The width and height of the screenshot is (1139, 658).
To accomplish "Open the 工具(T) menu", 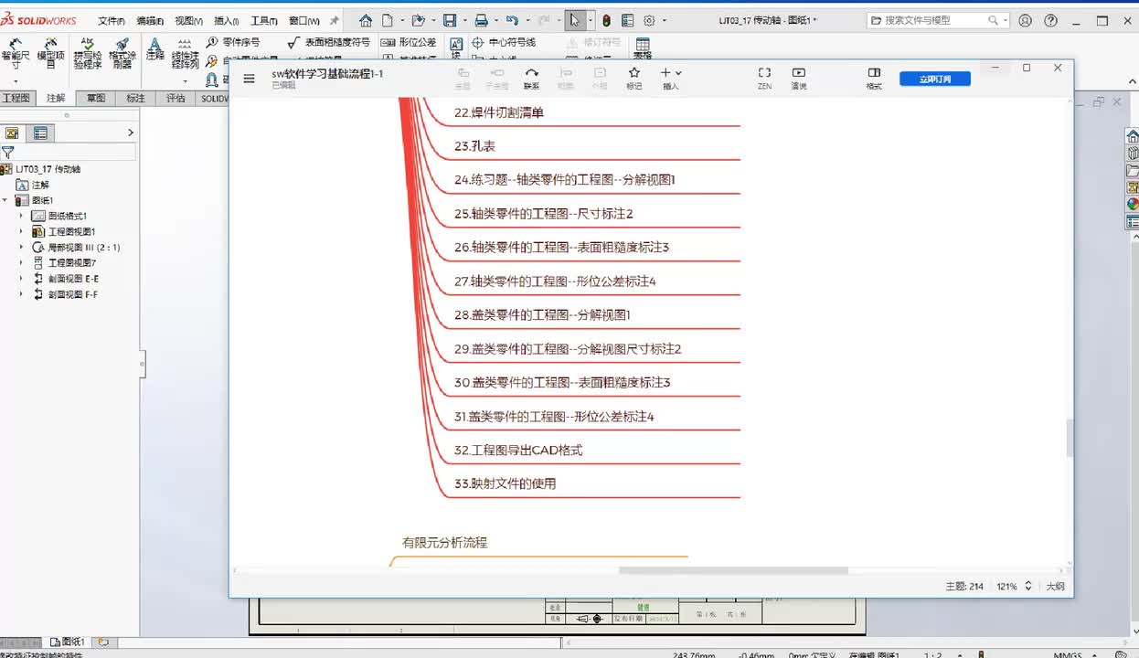I will tap(264, 20).
